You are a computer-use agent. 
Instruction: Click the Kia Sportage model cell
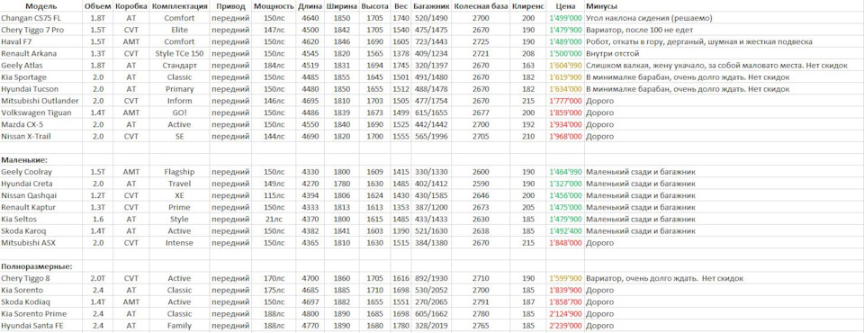click(40, 77)
